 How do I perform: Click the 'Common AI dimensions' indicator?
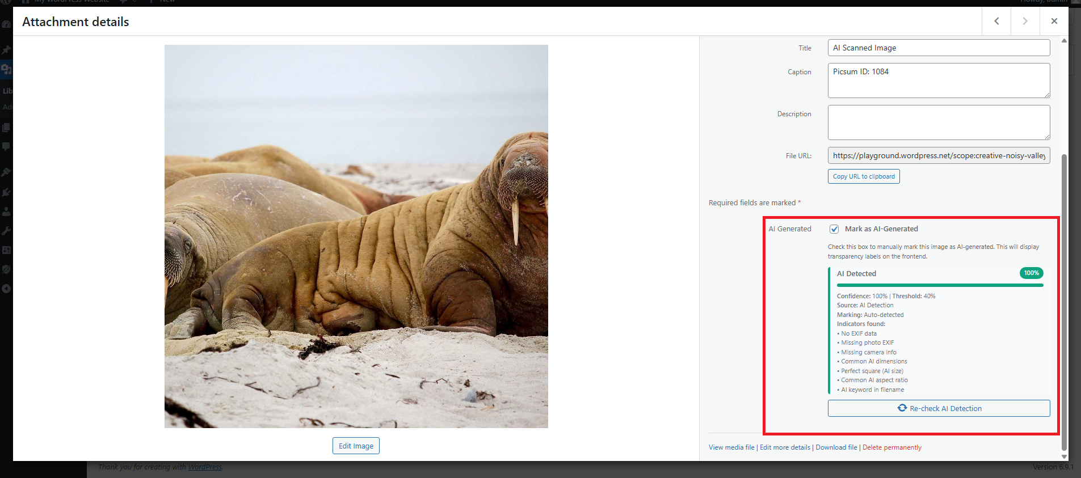coord(872,361)
